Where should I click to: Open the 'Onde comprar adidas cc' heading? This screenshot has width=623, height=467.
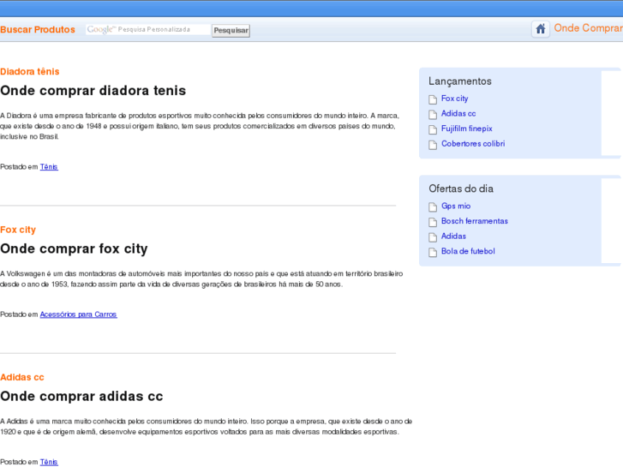pyautogui.click(x=81, y=396)
